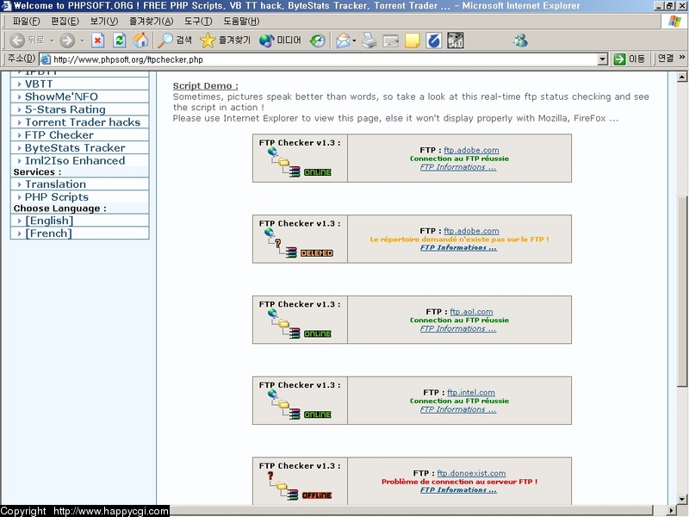This screenshot has height=517, width=689.
Task: Open the Translation service link
Action: 55,184
